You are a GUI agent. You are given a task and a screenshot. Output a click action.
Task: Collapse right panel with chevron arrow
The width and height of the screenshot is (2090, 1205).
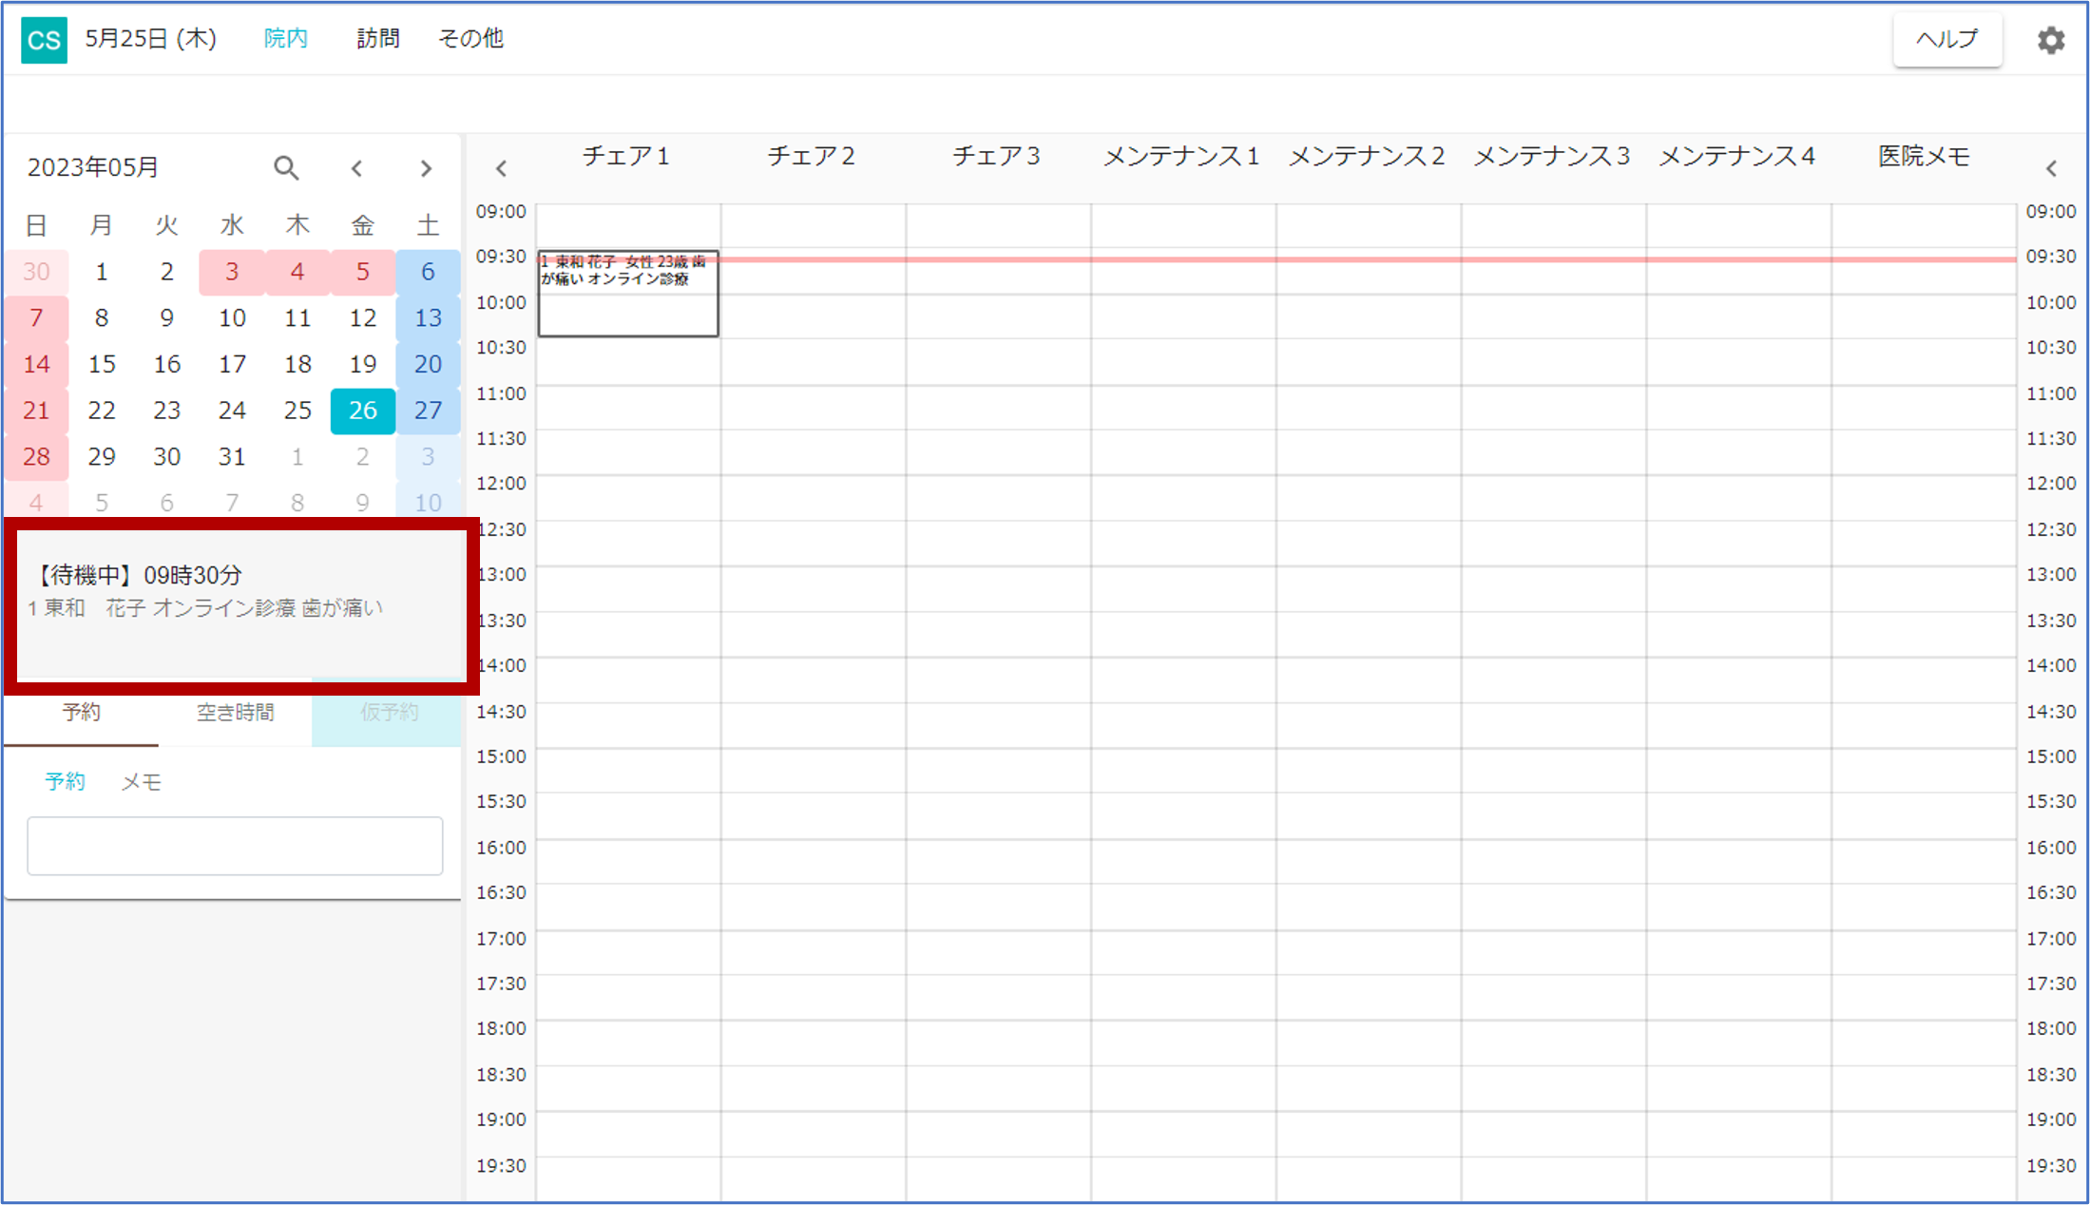pos(2050,169)
